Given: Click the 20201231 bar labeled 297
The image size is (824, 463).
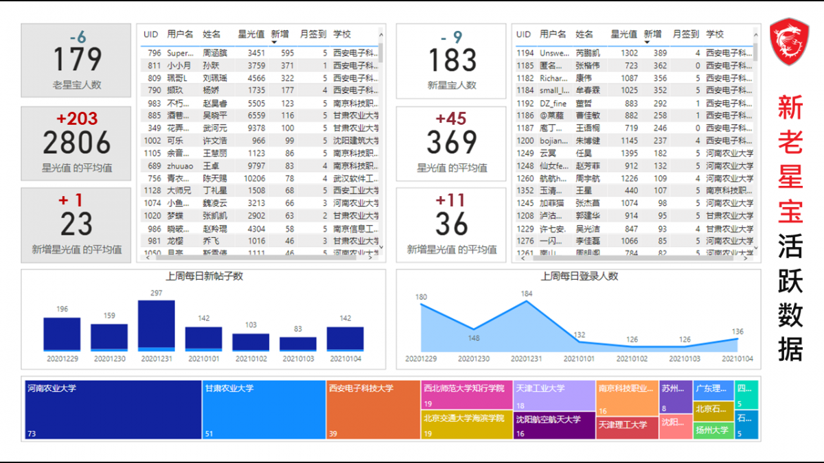Looking at the screenshot, I should [x=156, y=325].
